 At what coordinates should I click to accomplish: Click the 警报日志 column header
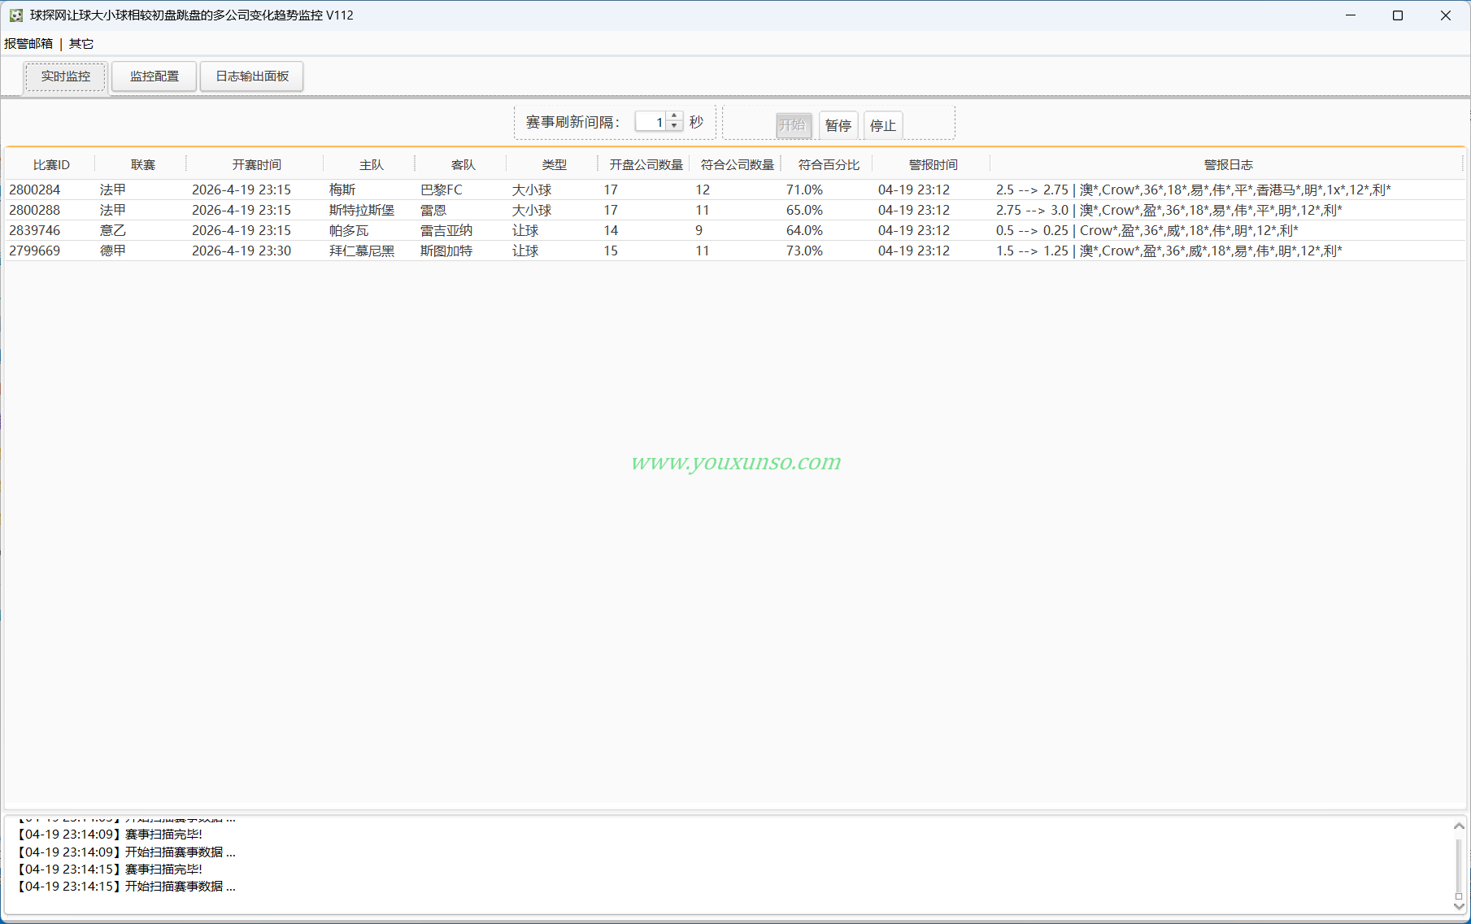tap(1228, 165)
